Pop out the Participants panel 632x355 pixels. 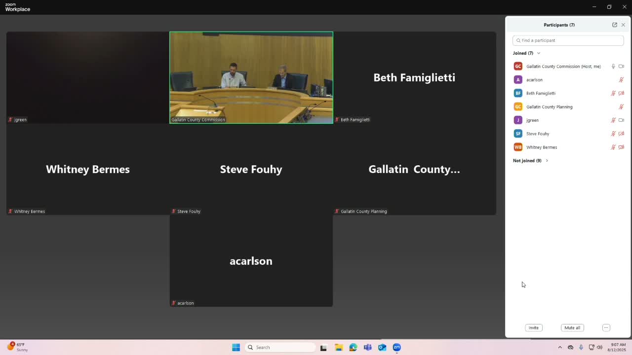click(615, 25)
